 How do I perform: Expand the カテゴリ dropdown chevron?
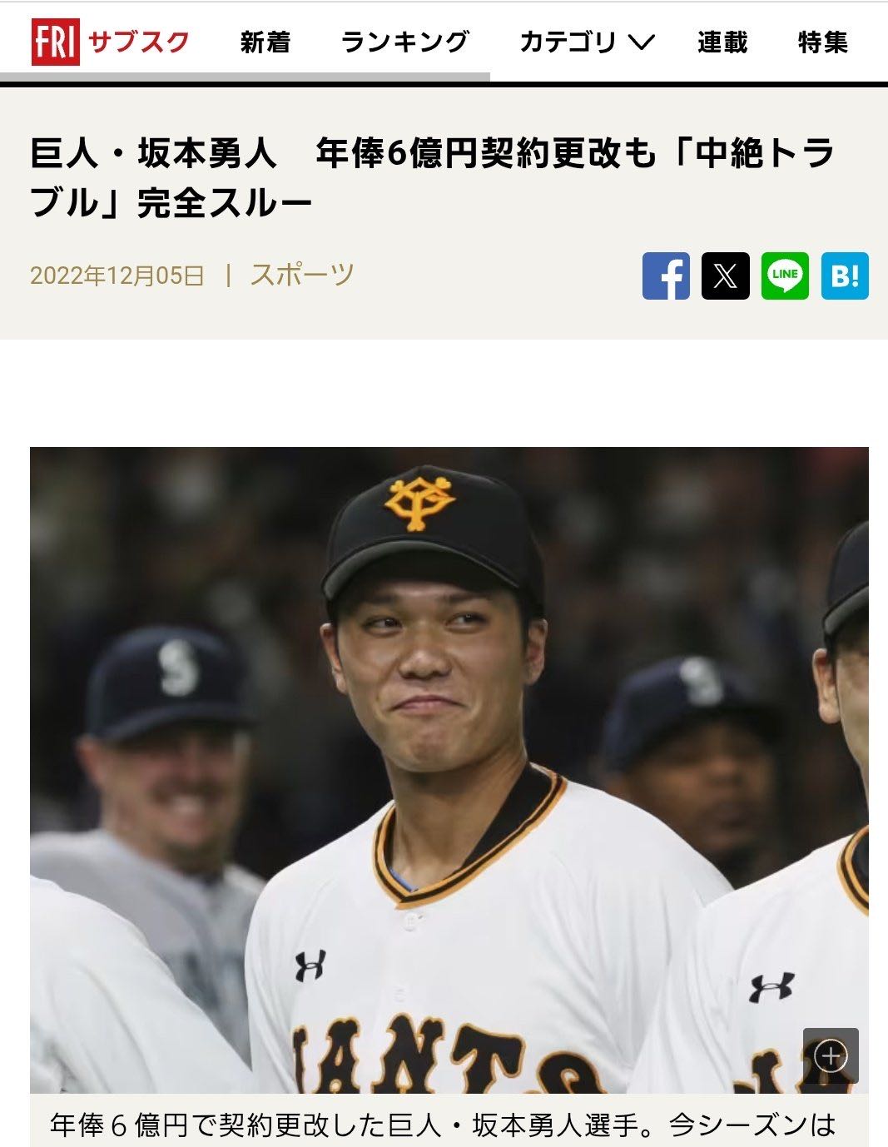(x=640, y=42)
